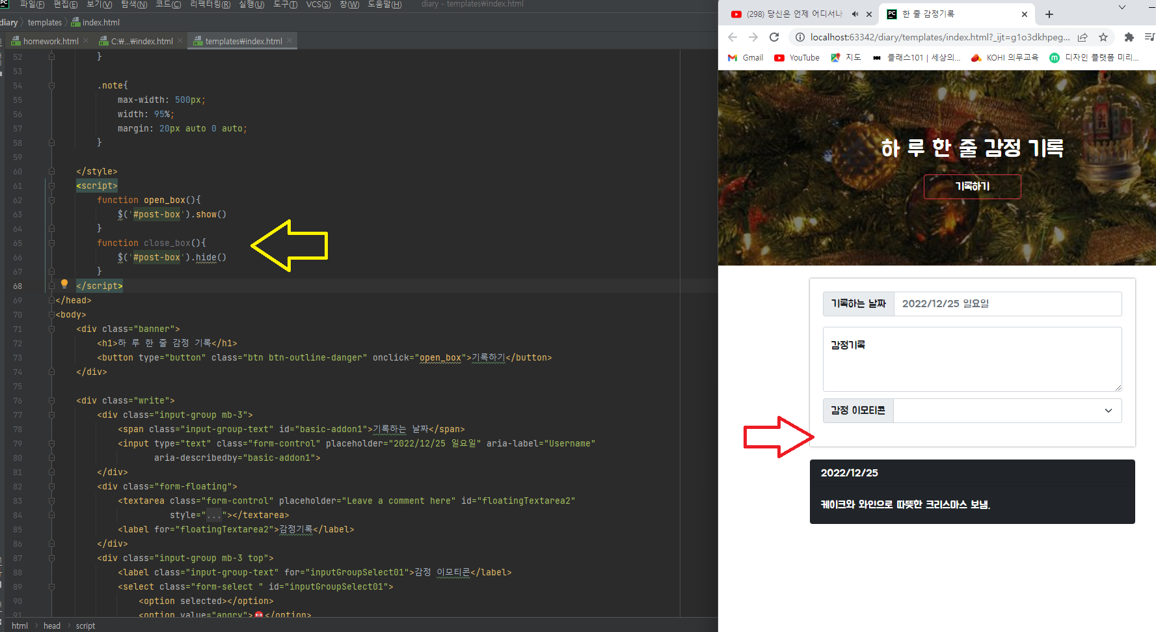Collapse the open_box function fold marker

(51, 200)
